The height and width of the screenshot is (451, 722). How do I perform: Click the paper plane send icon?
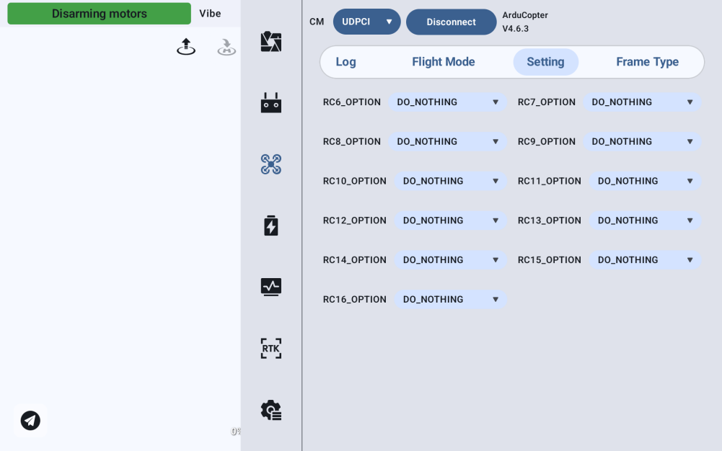click(x=30, y=420)
